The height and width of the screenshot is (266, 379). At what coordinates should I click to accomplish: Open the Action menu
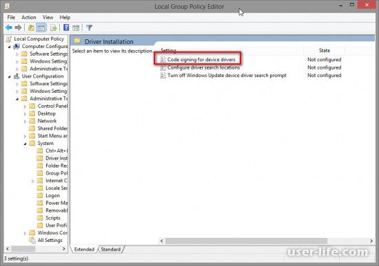29,17
